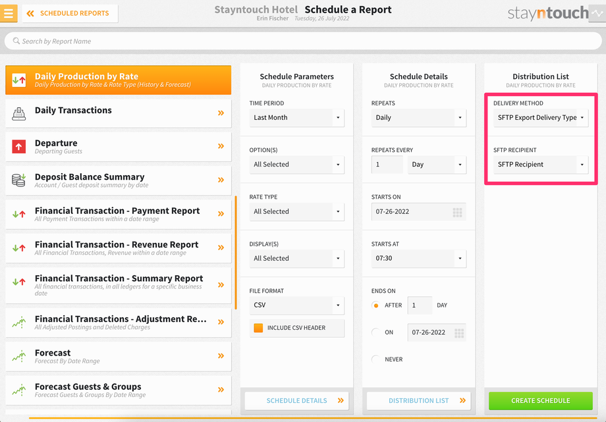The width and height of the screenshot is (606, 422).
Task: Select the Ends On On radio button
Action: pyautogui.click(x=375, y=332)
